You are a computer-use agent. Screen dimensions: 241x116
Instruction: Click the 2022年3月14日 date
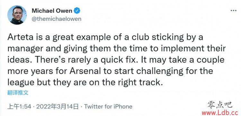click(x=57, y=106)
